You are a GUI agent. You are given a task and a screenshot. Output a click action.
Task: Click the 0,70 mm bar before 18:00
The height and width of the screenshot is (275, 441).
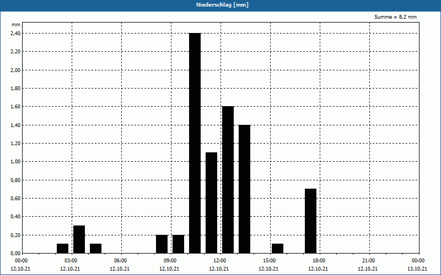pos(310,221)
